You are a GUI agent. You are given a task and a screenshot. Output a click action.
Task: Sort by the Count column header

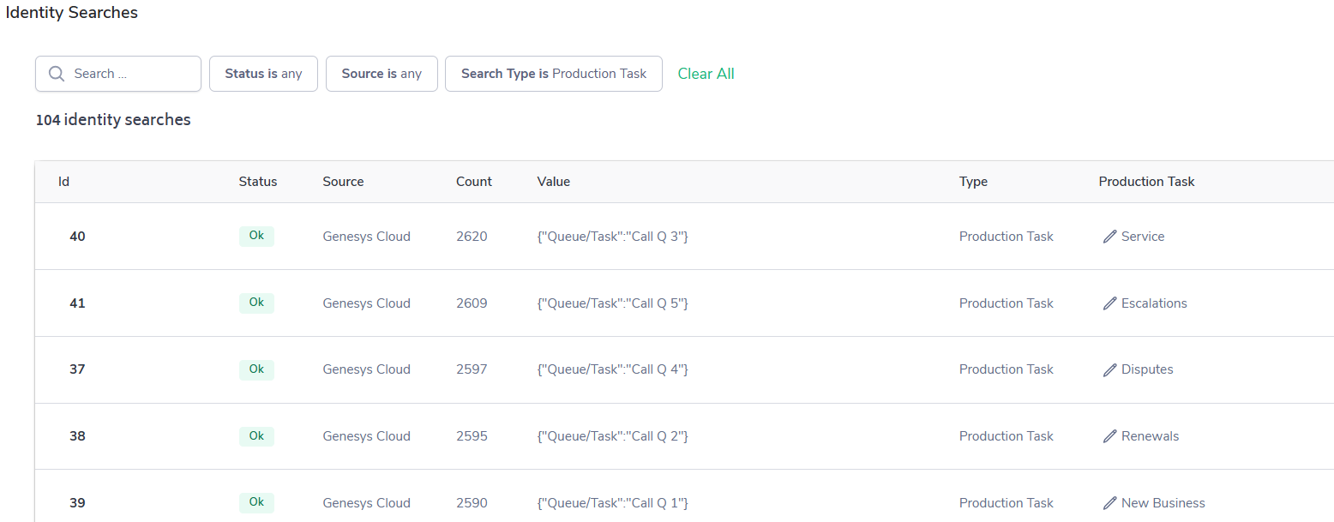(473, 182)
